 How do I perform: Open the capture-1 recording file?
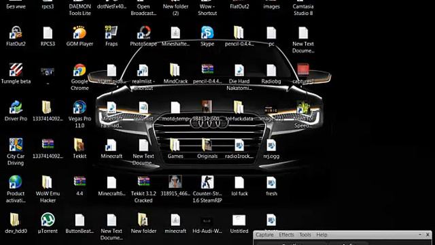[x=303, y=69]
